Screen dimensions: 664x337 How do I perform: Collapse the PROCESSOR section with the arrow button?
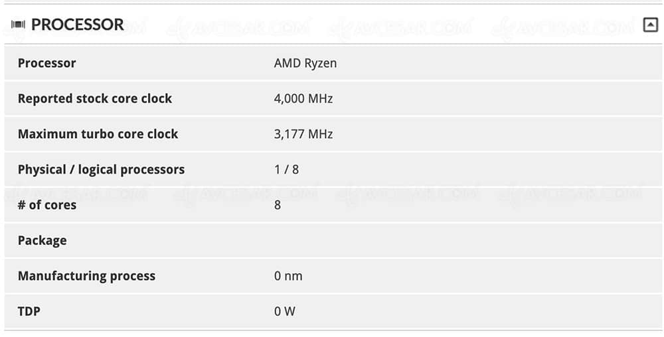(651, 25)
